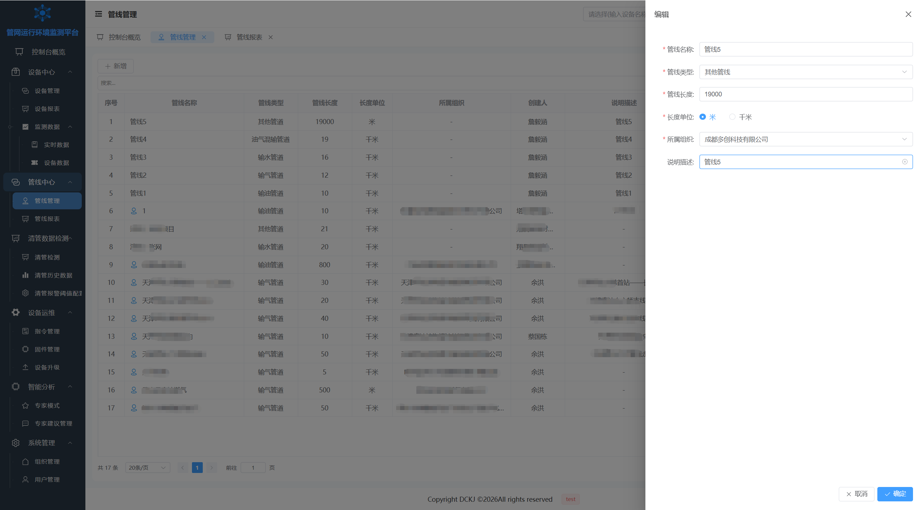Clear the 说明描述 field with its clear icon
Screen dimensions: 922x510
pyautogui.click(x=904, y=162)
